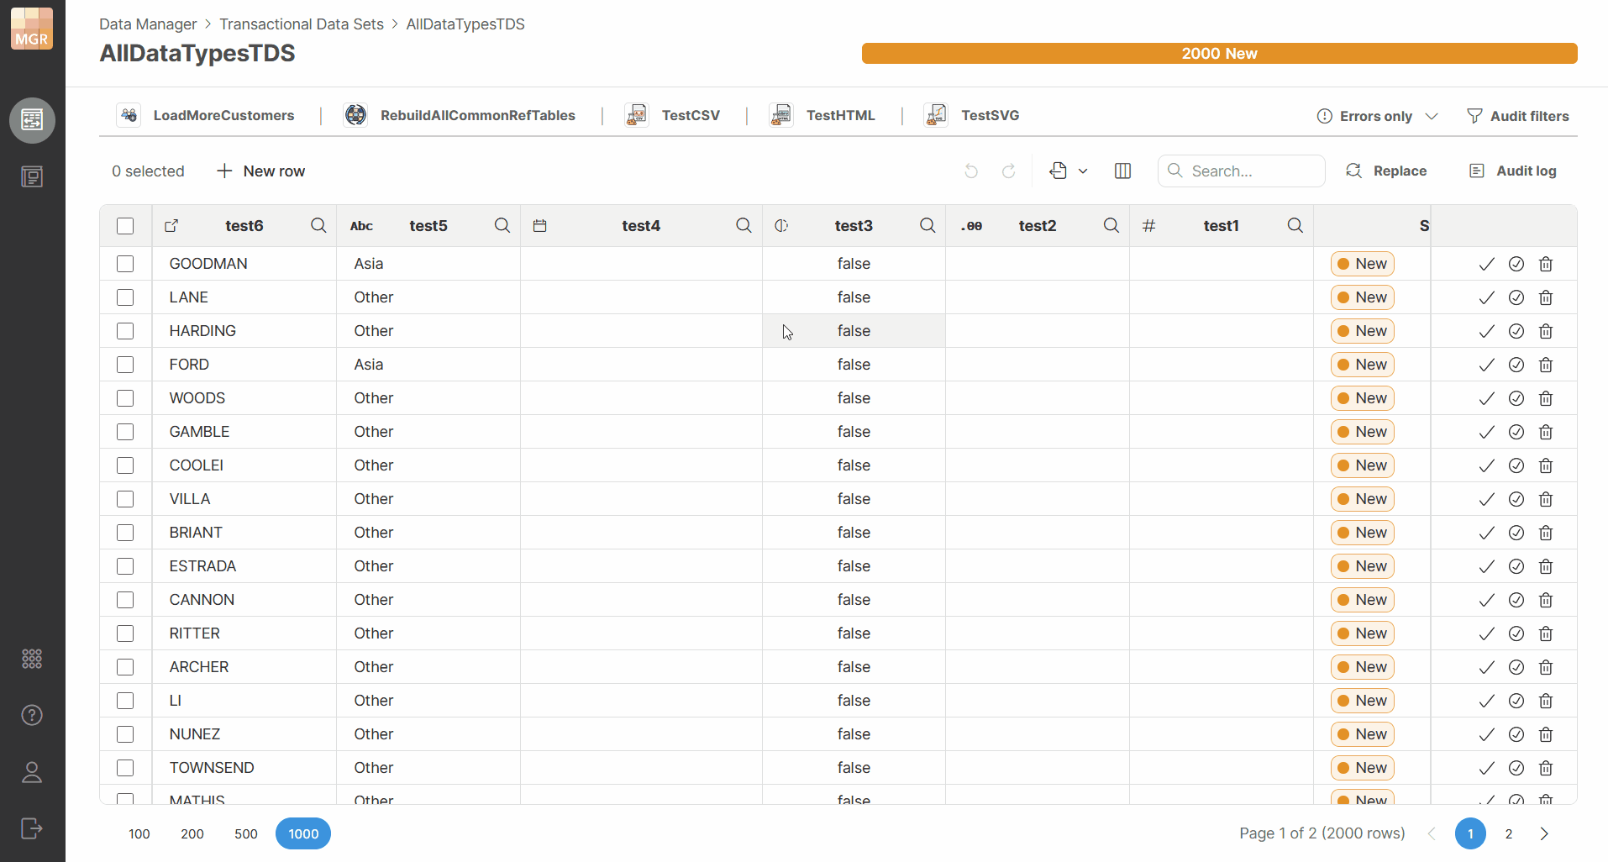Open the export file icon

1057,171
